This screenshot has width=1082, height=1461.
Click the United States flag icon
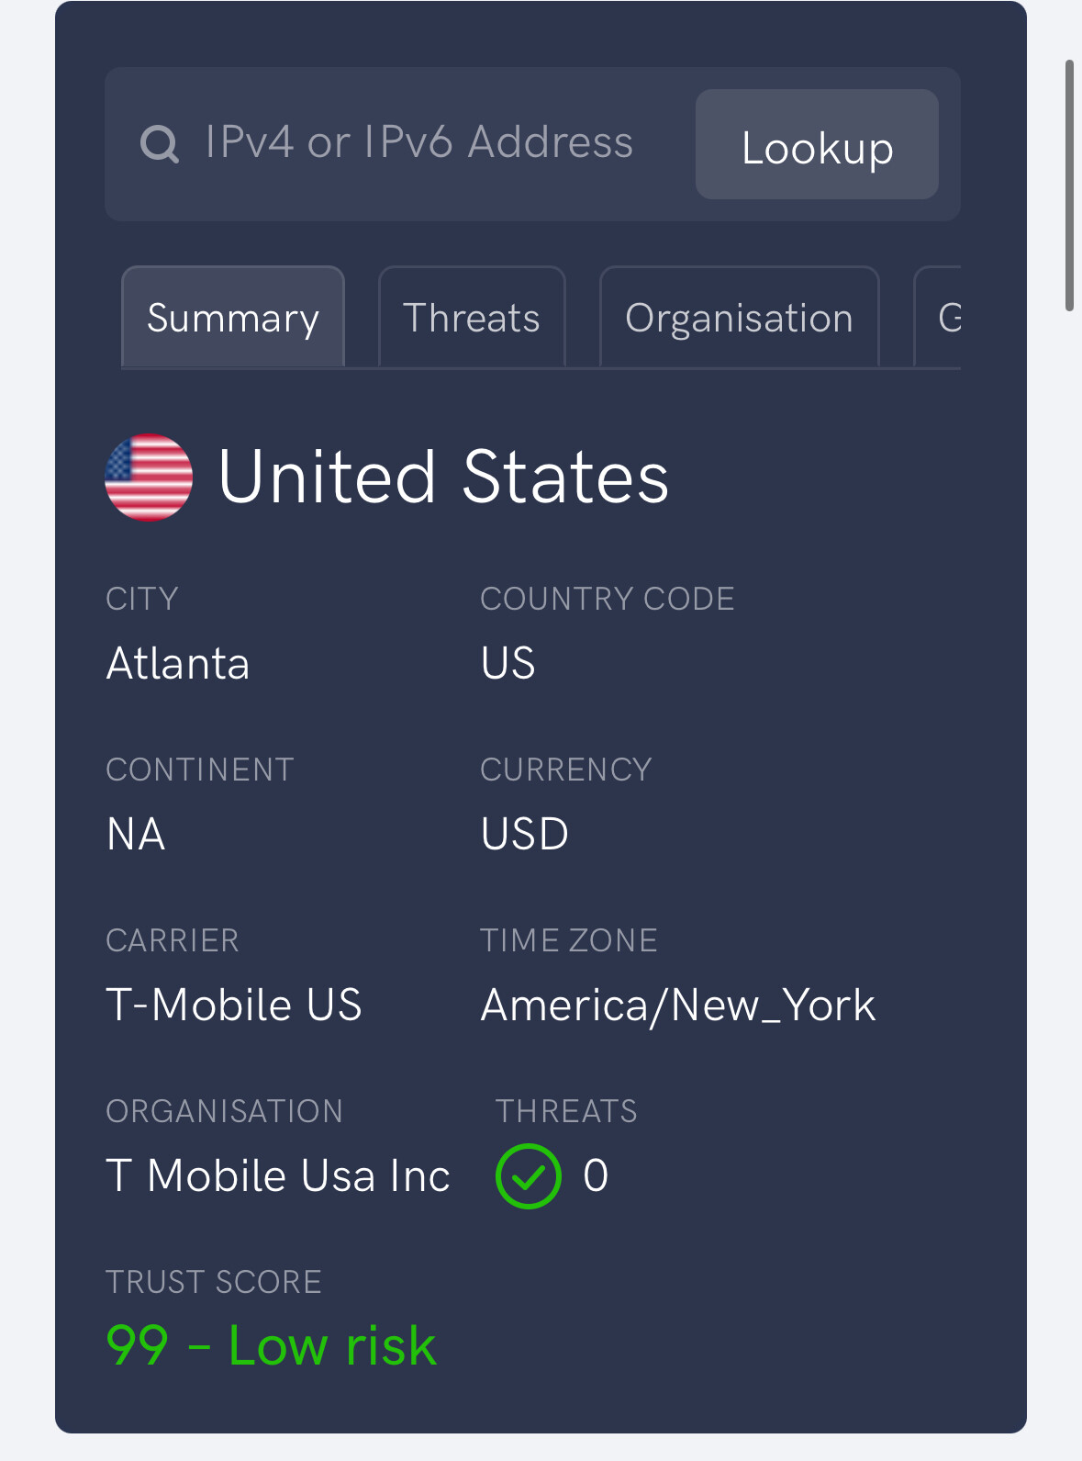pyautogui.click(x=149, y=478)
